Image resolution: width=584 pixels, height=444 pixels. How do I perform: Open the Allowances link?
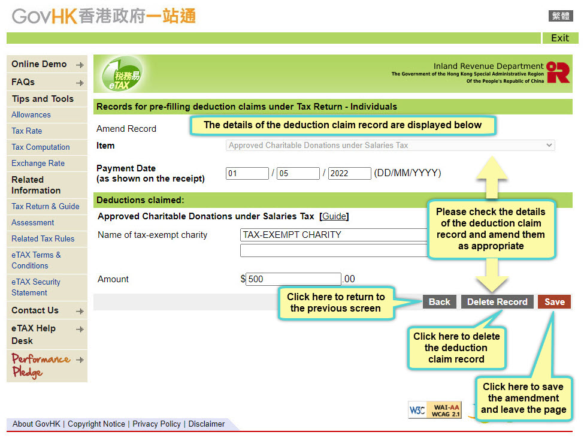click(x=31, y=114)
